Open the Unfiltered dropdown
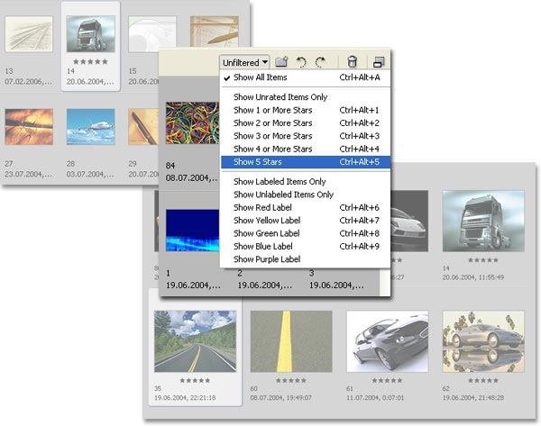 245,62
